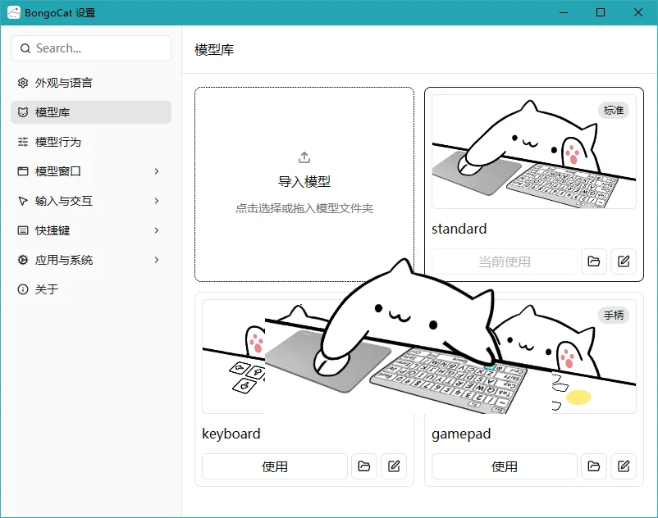Expand the 模型窗口 chevron arrow
Image resolution: width=658 pixels, height=518 pixels.
[157, 171]
